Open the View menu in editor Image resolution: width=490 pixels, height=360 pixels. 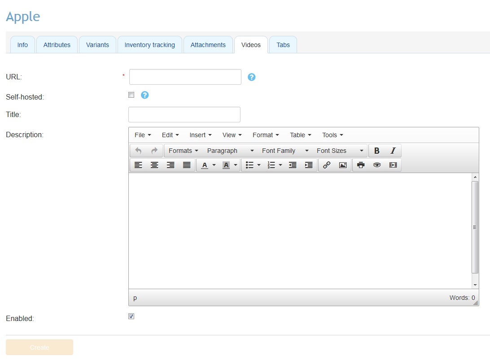[232, 135]
